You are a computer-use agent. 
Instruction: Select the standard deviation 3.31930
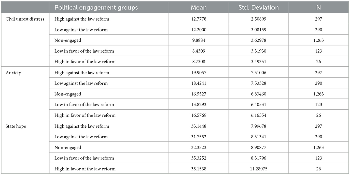pos(259,51)
